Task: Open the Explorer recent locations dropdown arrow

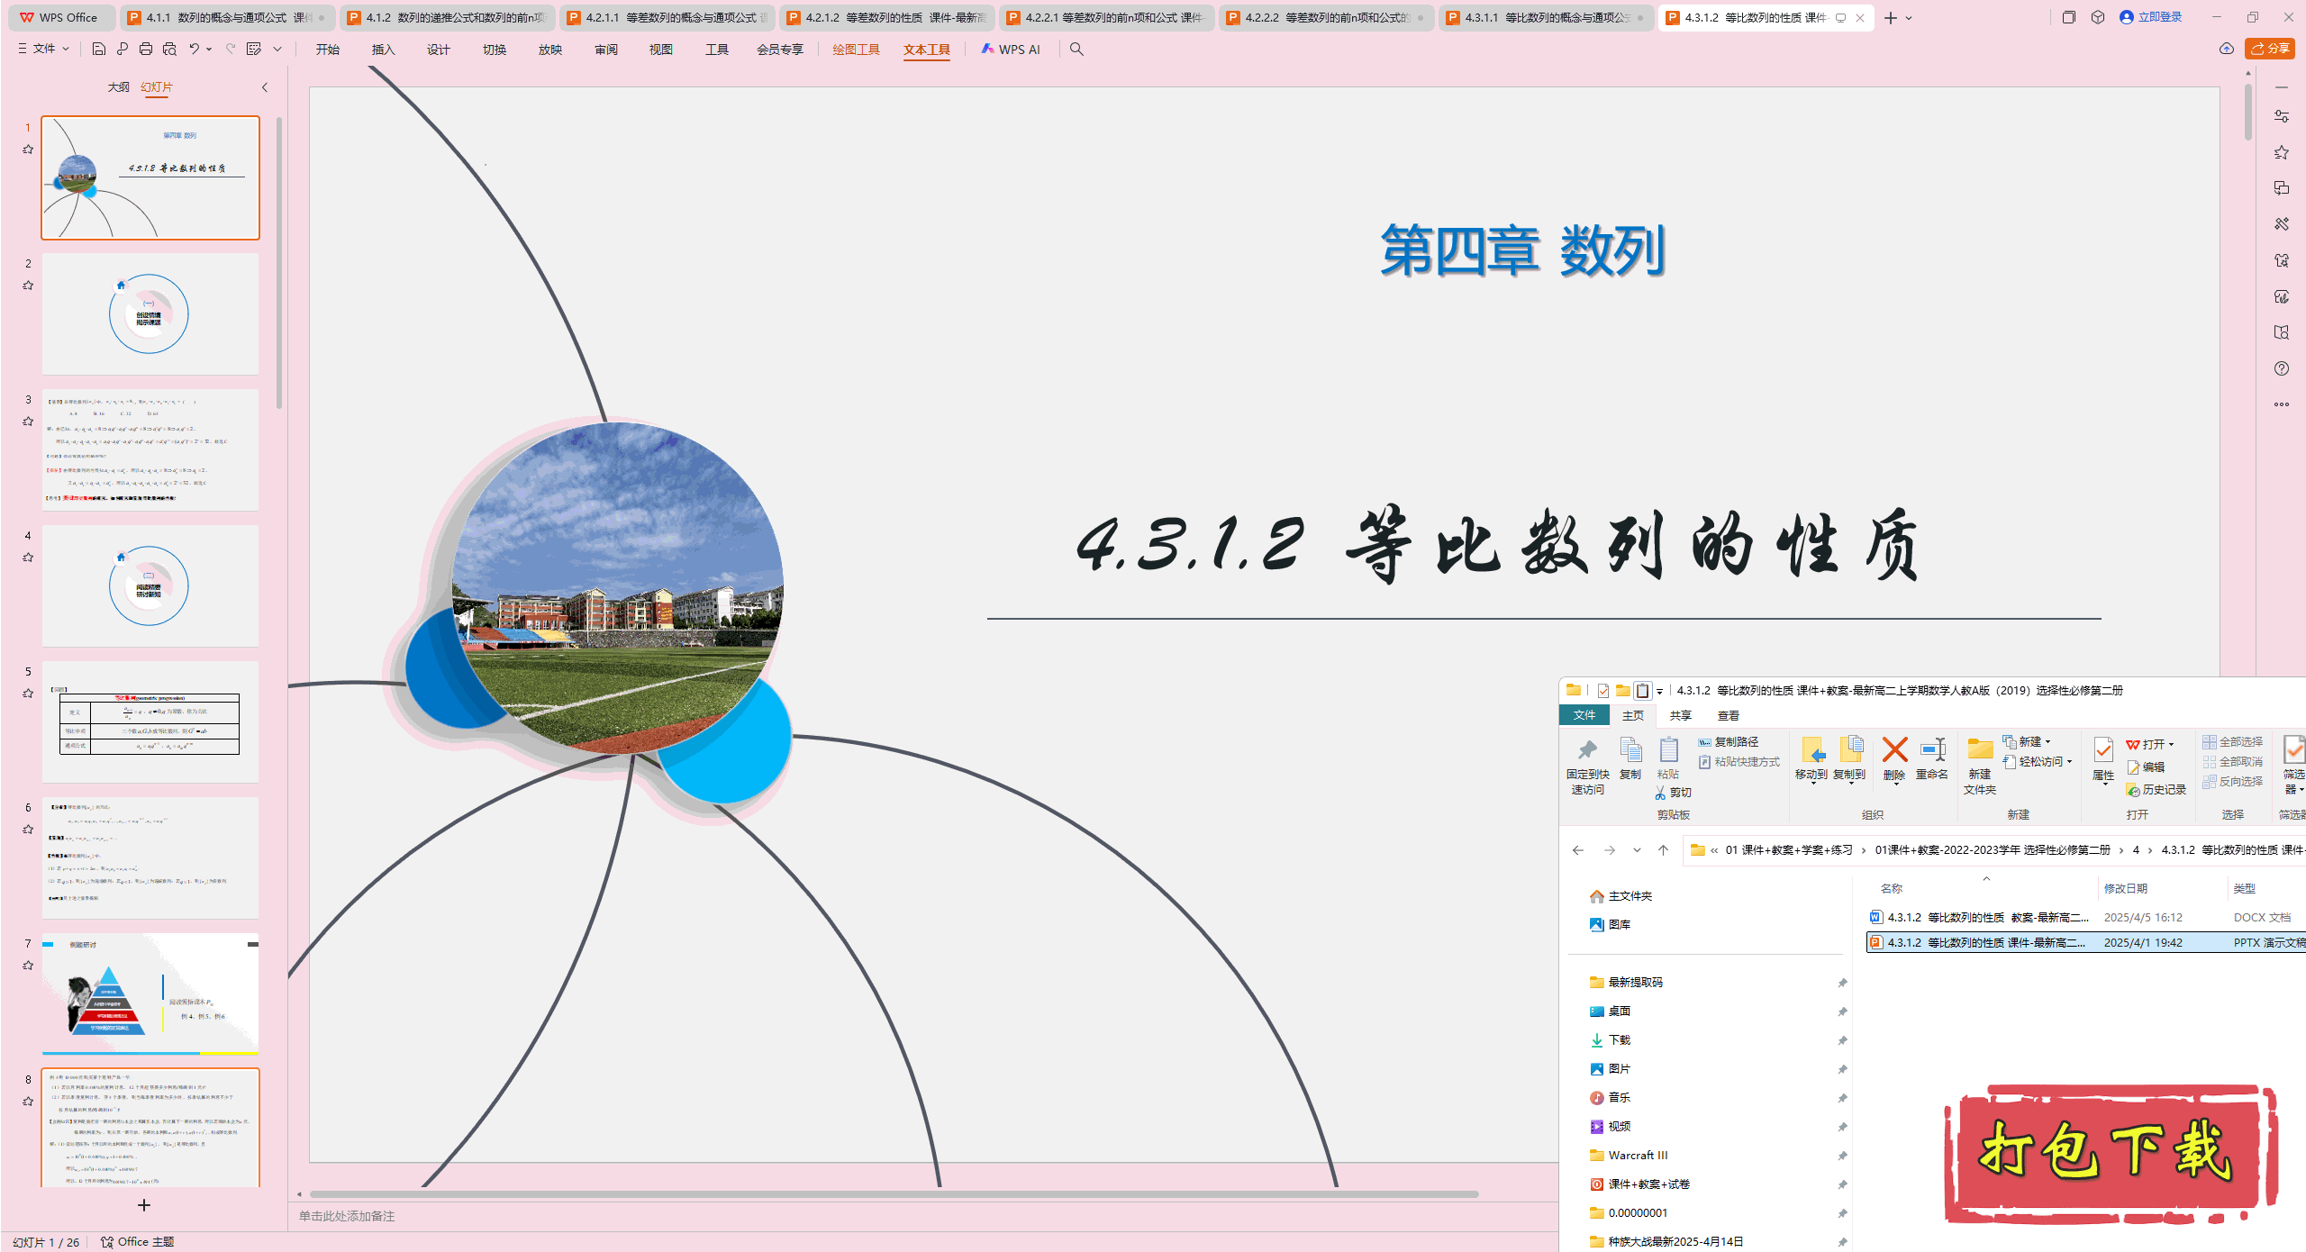Action: click(1637, 849)
